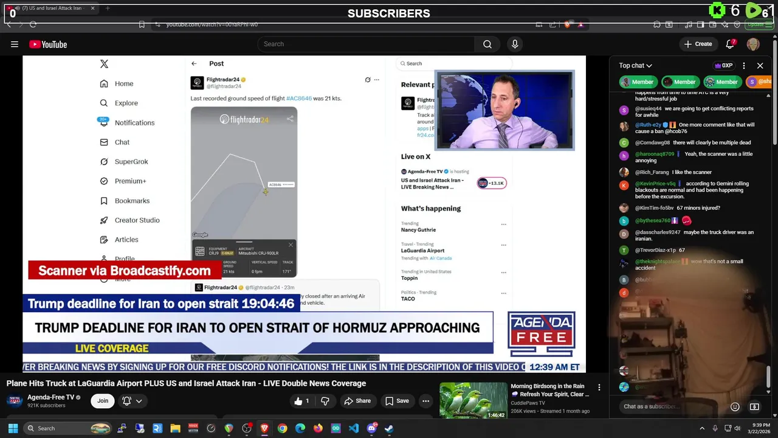The width and height of the screenshot is (778, 438).
Task: Open more actions menu below video
Action: 425,401
